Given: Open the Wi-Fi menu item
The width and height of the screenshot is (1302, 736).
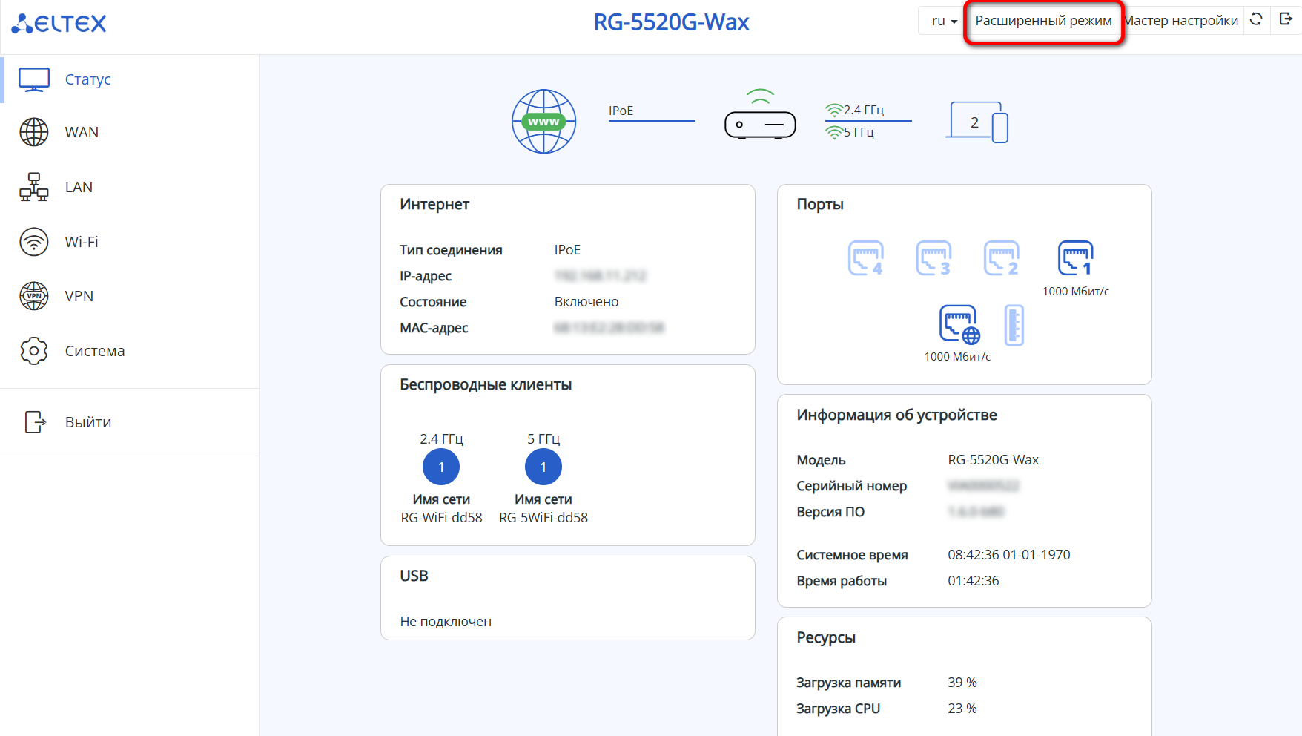Looking at the screenshot, I should [x=82, y=242].
